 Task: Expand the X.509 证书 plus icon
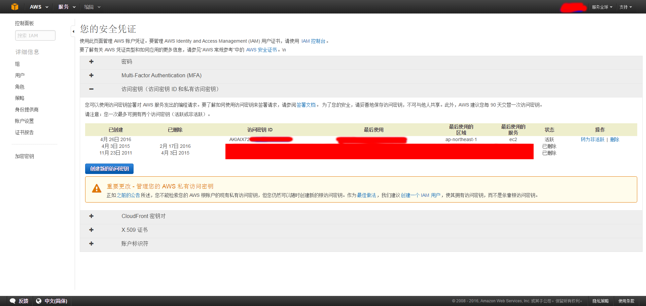point(91,230)
